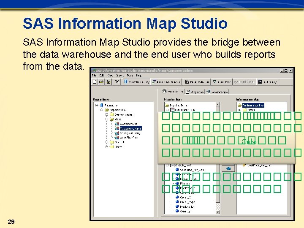Maximize the Information Map Studio window
Viewport: 304px width, 228px height.
tap(285, 71)
